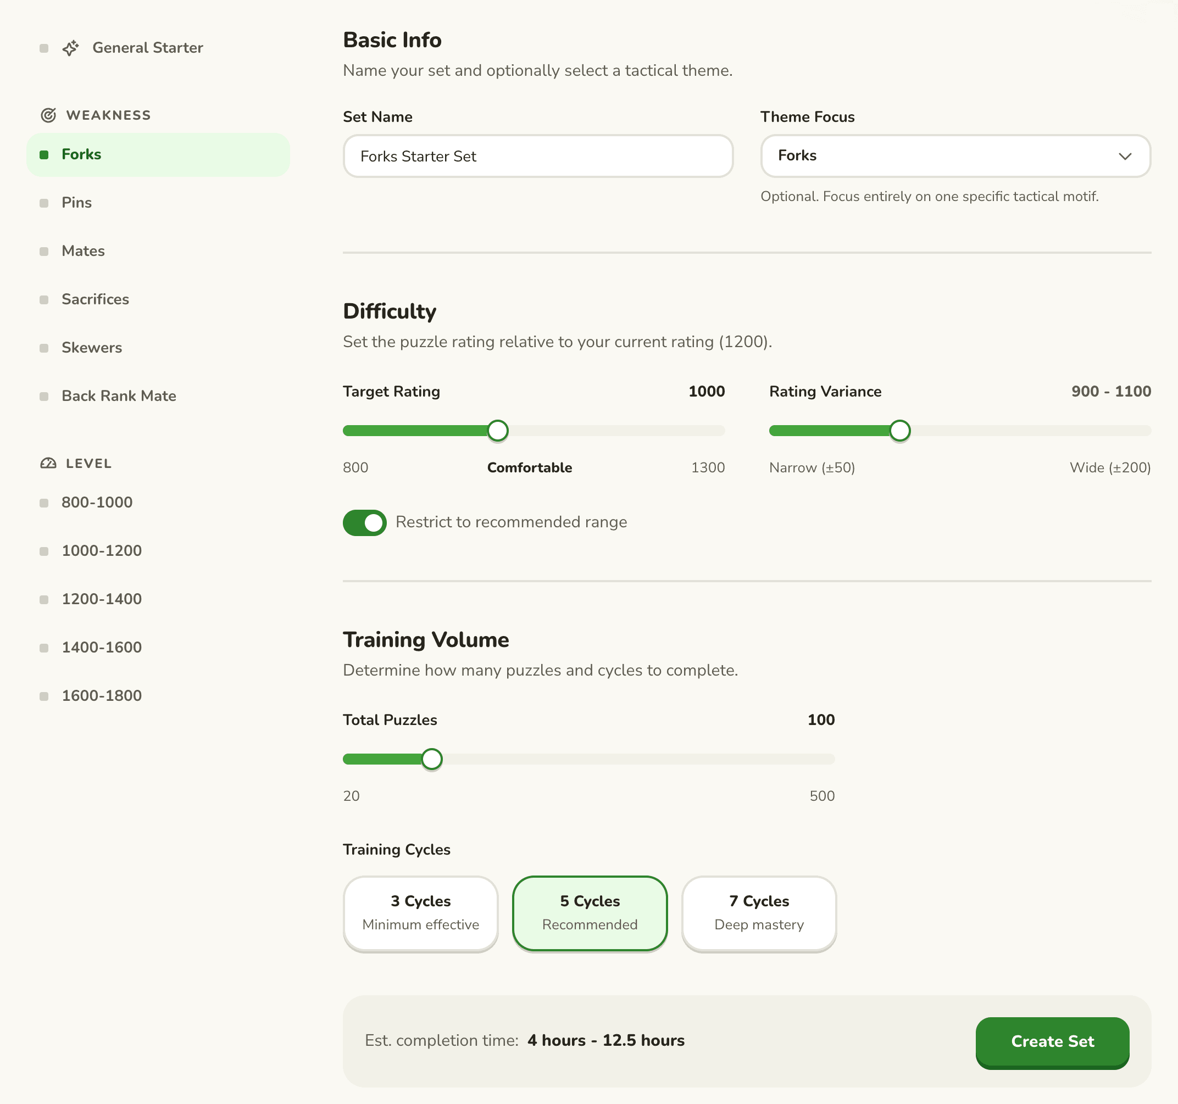Pick the Sacrifices preset
Screen dimensions: 1178x1104
[x=158, y=299]
